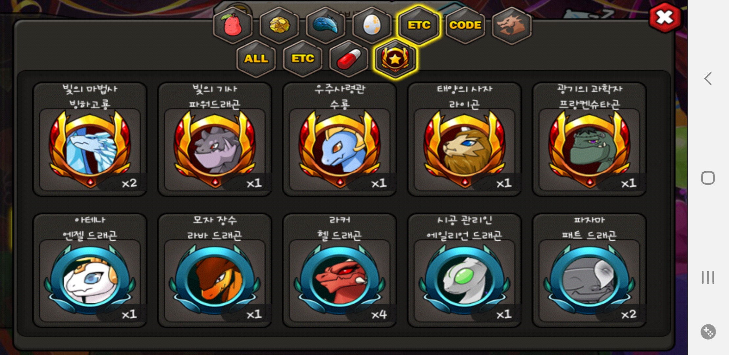729x355 pixels.
Task: Select the white Angel Dragon blue badge
Action: click(x=90, y=271)
